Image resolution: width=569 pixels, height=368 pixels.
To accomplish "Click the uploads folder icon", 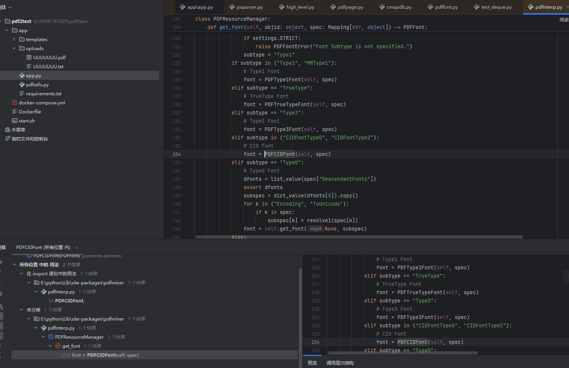I will tap(22, 48).
